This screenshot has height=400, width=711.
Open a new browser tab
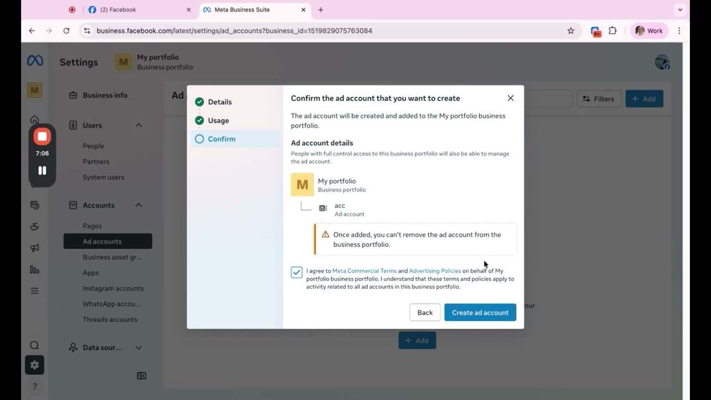click(321, 9)
